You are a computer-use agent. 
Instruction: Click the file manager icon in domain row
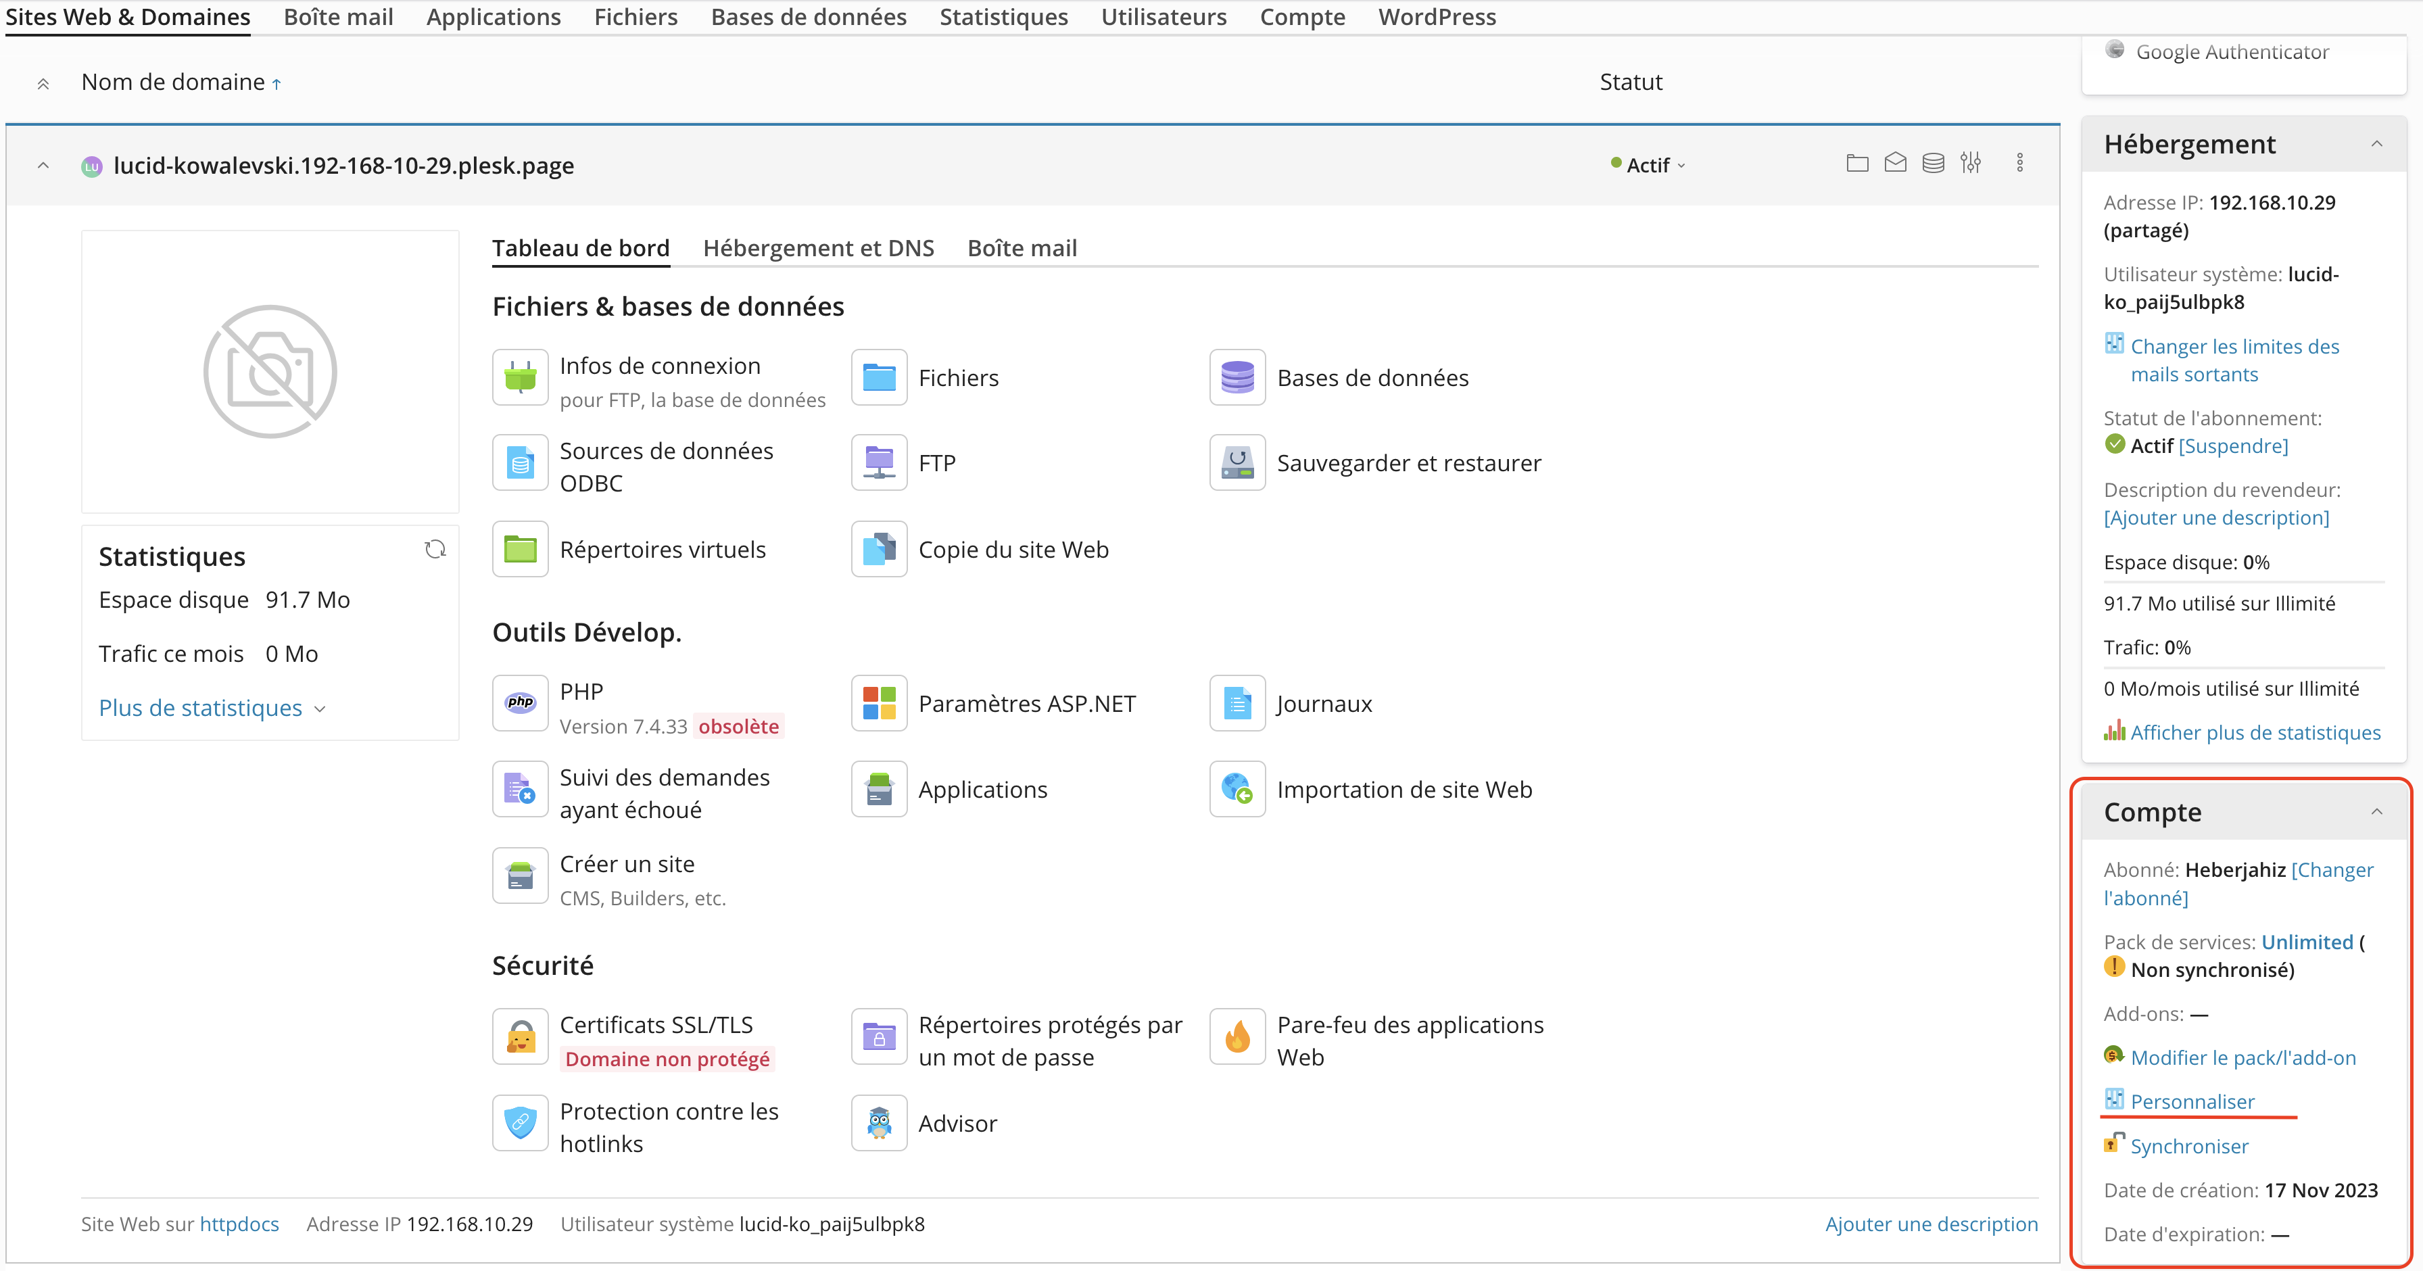[1856, 164]
